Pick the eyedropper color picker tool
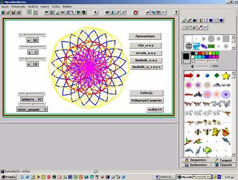Image resolution: width=238 pixels, height=180 pixels. pyautogui.click(x=200, y=28)
